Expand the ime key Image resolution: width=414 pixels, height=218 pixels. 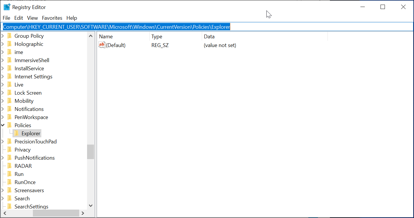pyautogui.click(x=3, y=52)
